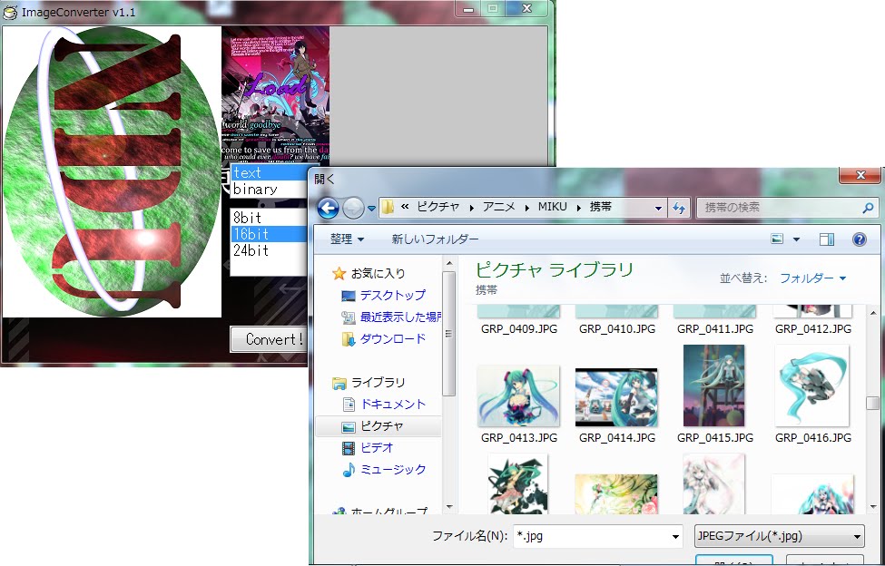Click the ImageConverter title bar app icon
Image resolution: width=885 pixels, height=566 pixels.
(10, 12)
